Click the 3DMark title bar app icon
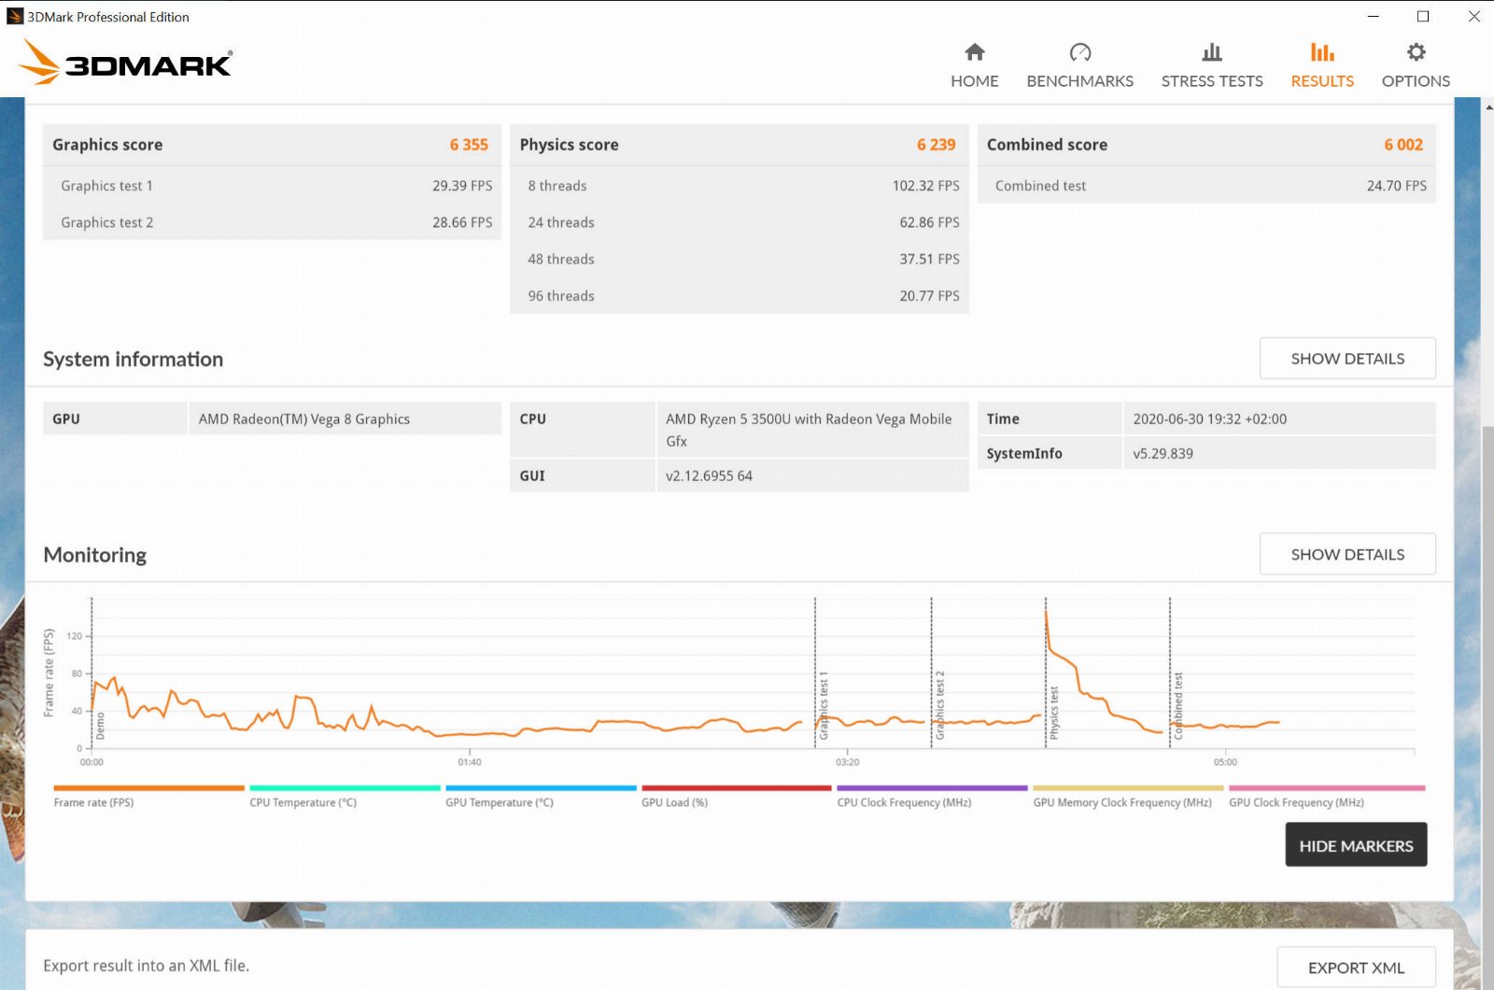This screenshot has height=990, width=1494. pos(14,16)
